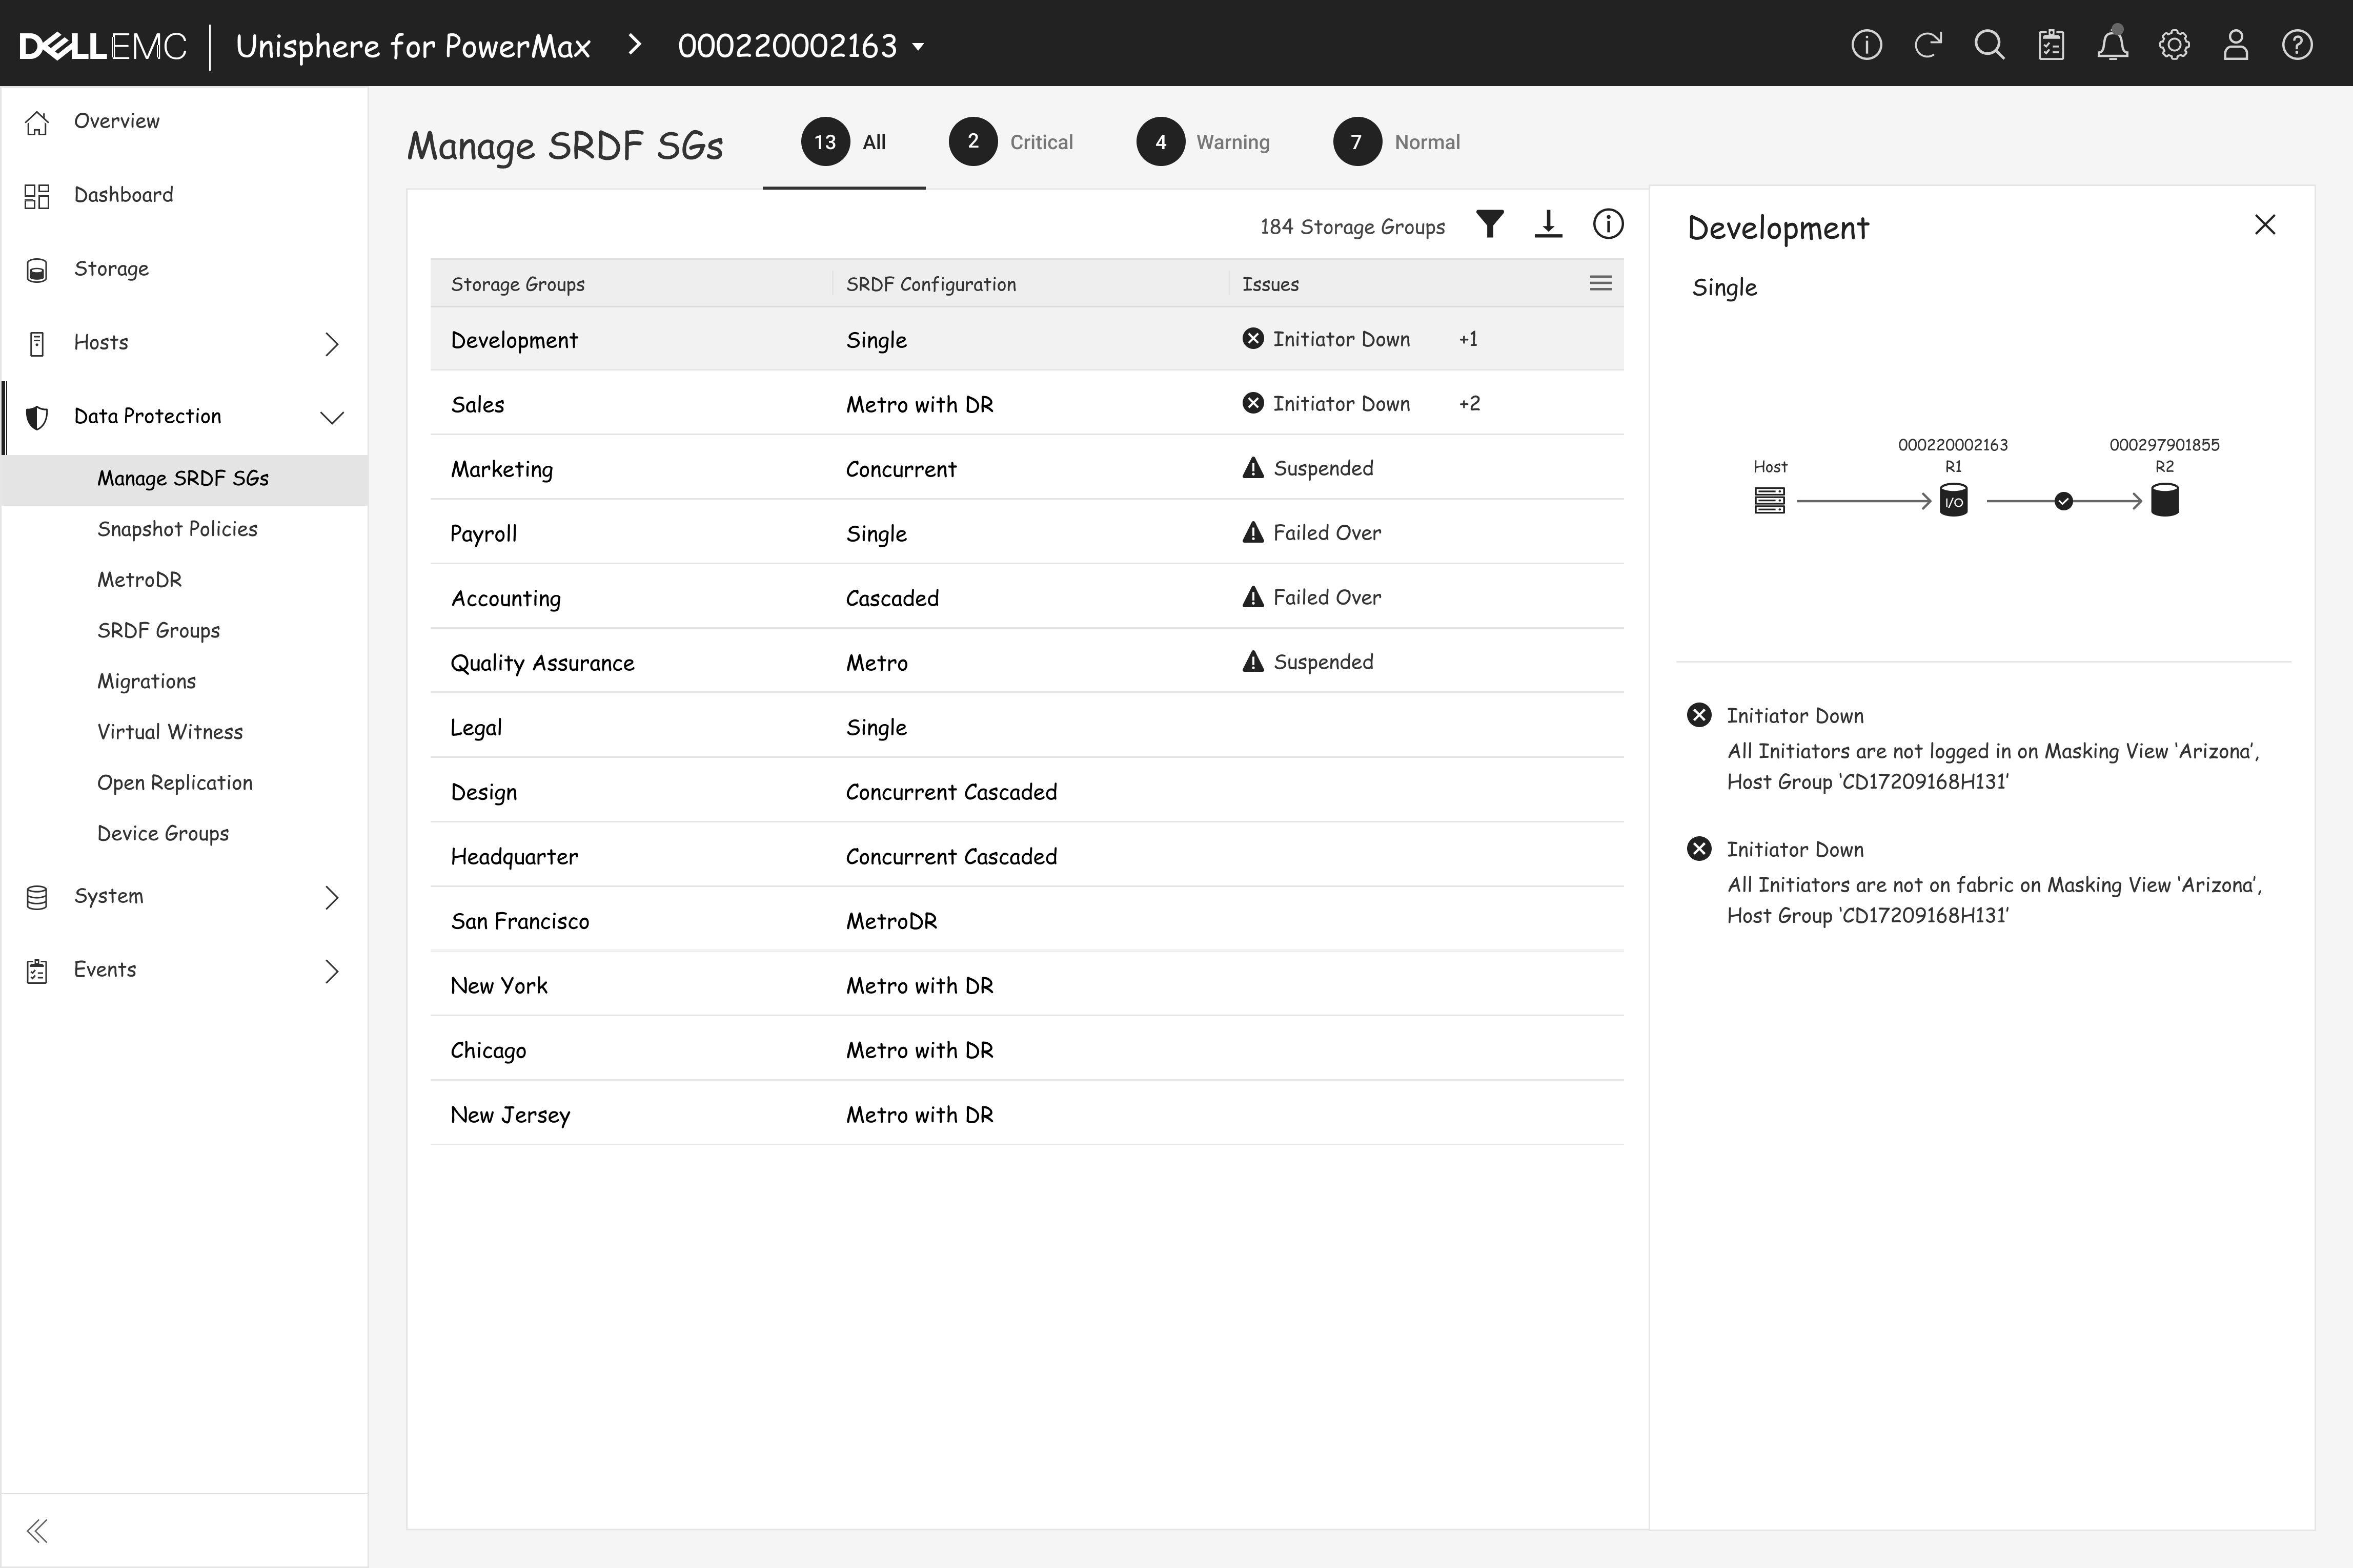This screenshot has height=1568, width=2353.
Task: Collapse the sidebar with double chevron
Action: (x=37, y=1530)
